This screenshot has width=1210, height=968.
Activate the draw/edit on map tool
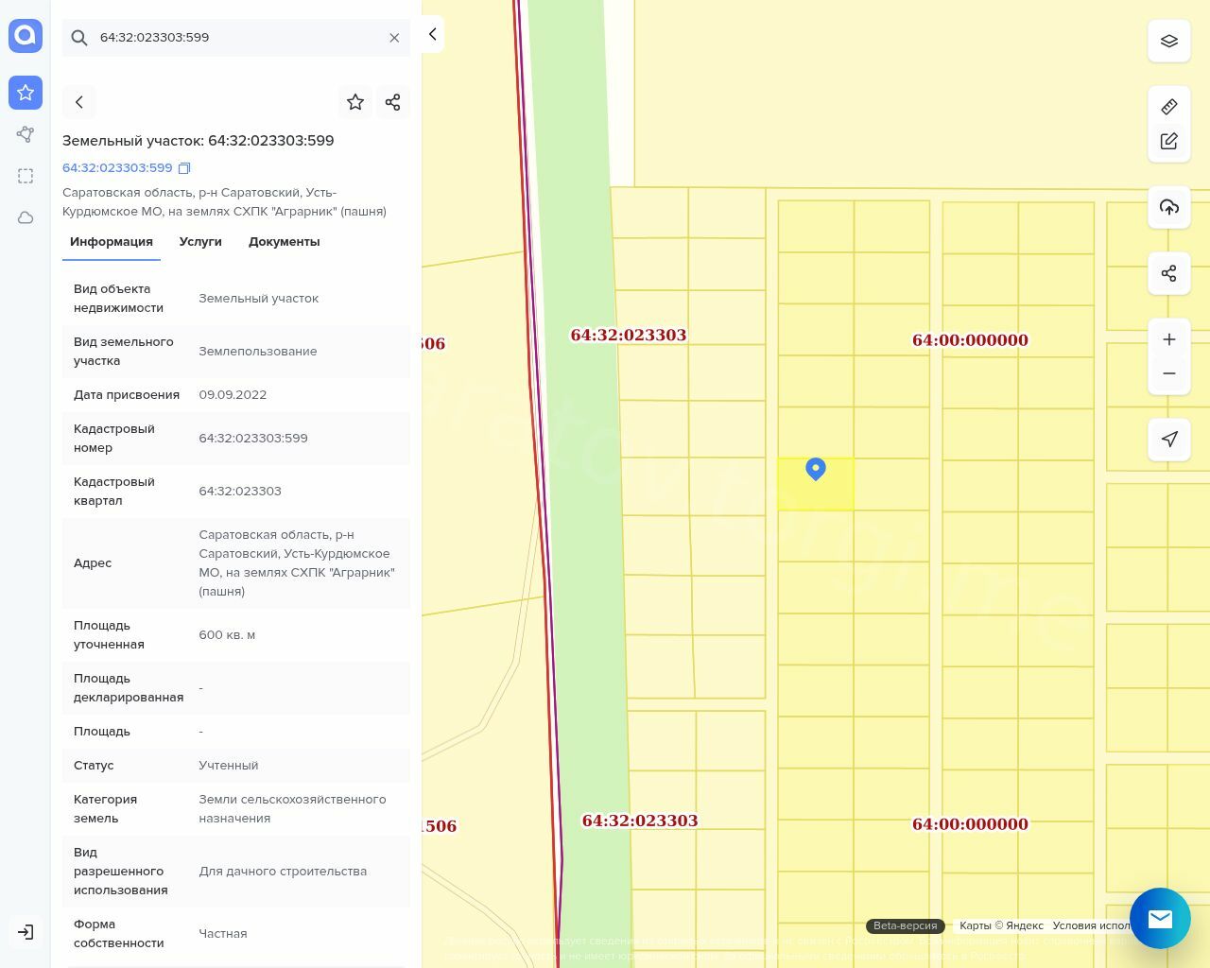[x=1168, y=141]
